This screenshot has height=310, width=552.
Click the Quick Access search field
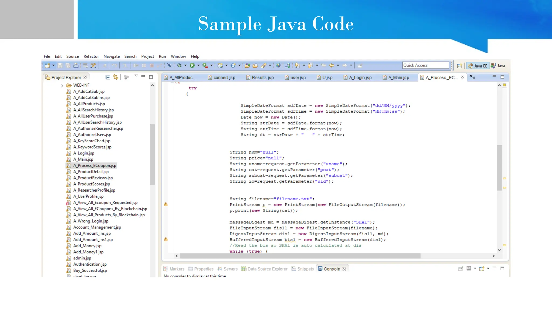[426, 65]
